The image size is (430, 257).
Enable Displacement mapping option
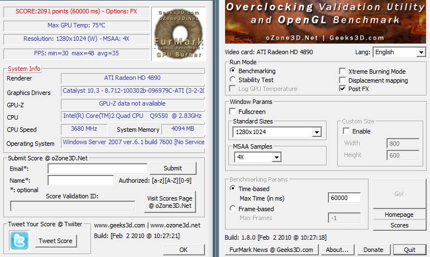click(342, 80)
